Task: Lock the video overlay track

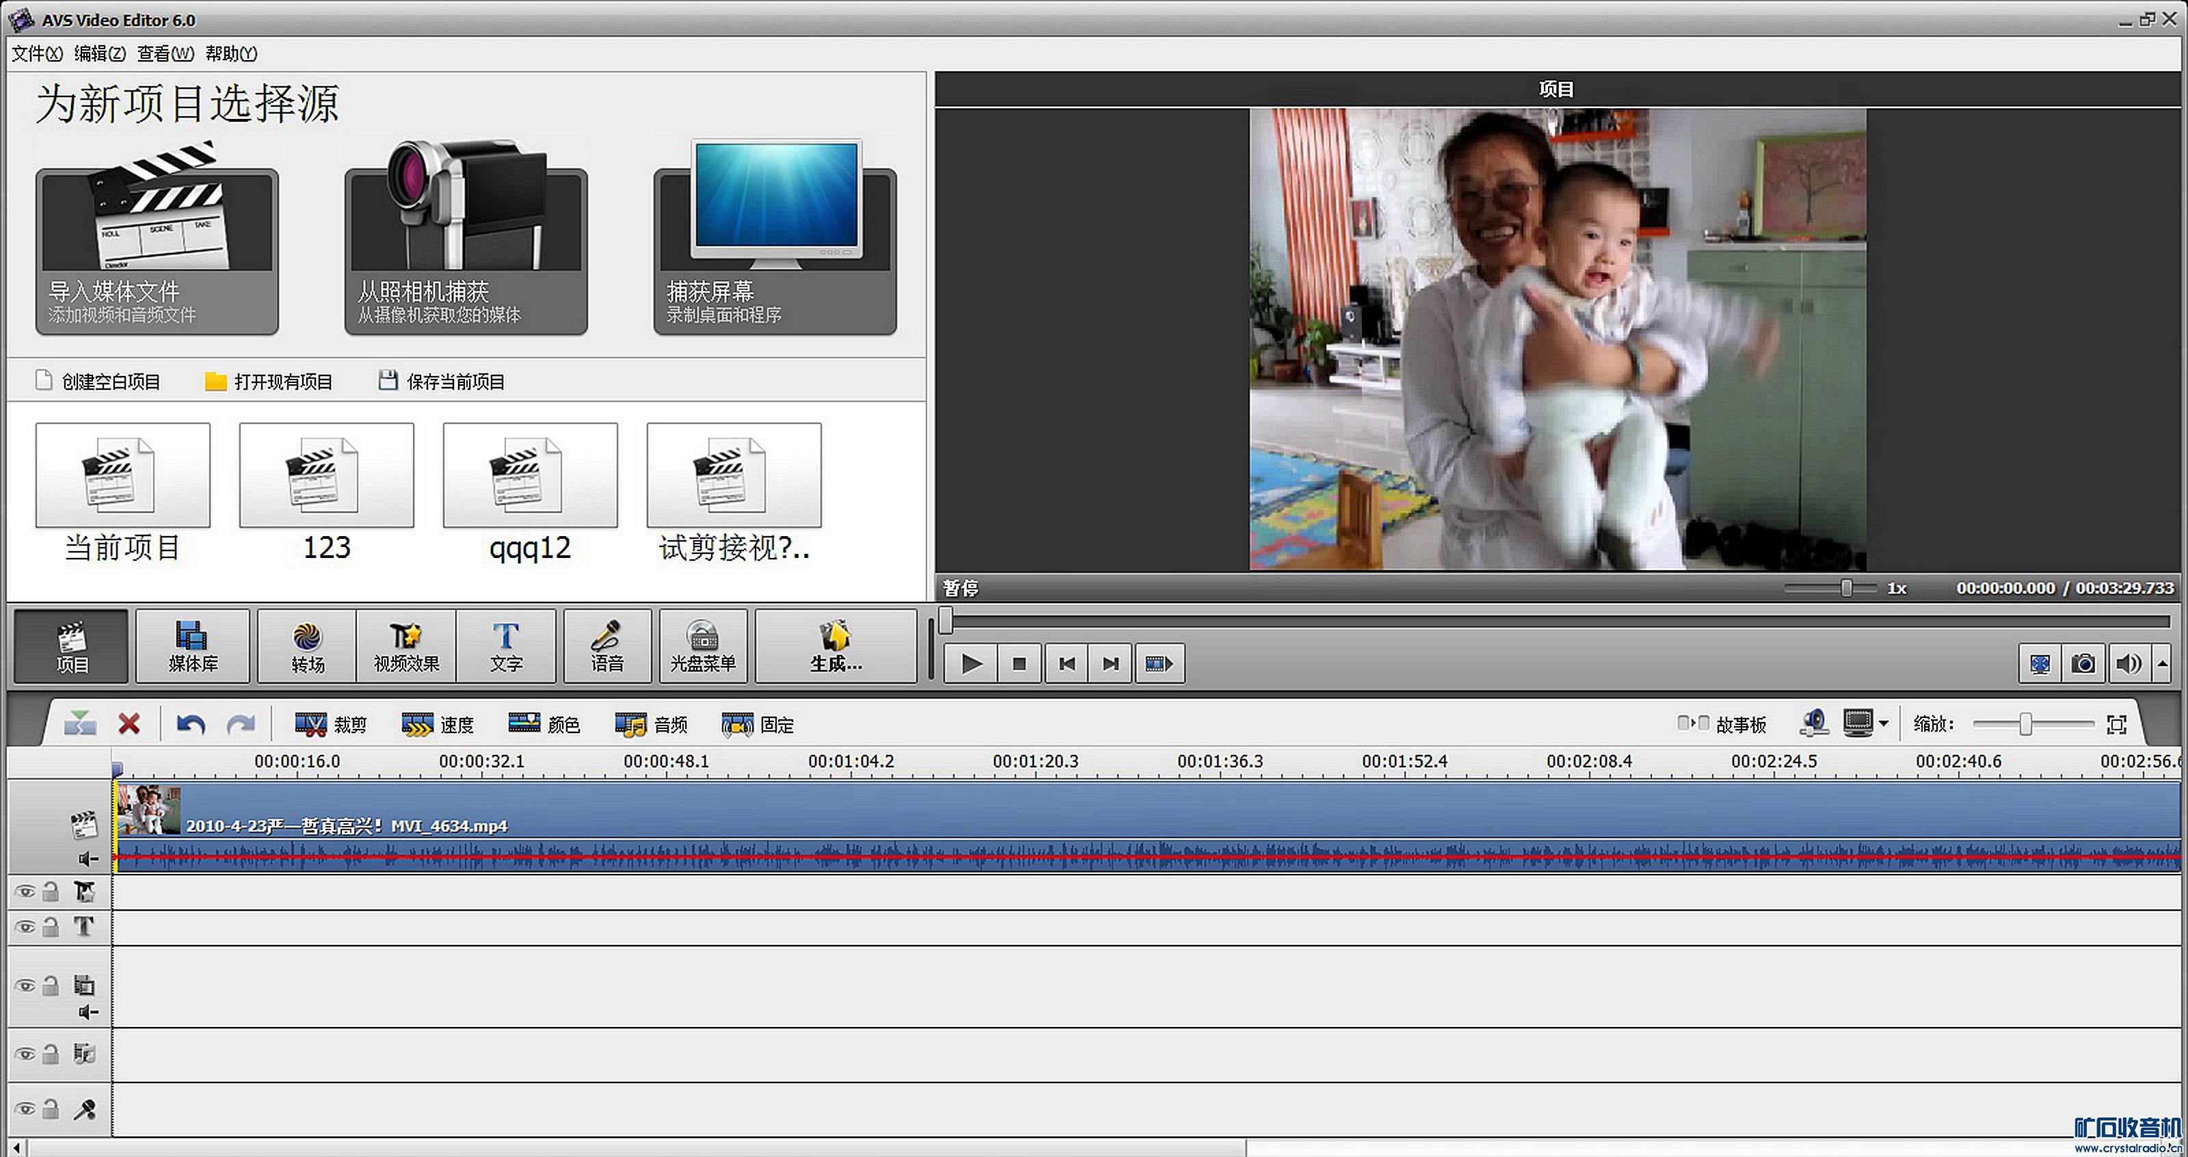Action: coord(51,985)
